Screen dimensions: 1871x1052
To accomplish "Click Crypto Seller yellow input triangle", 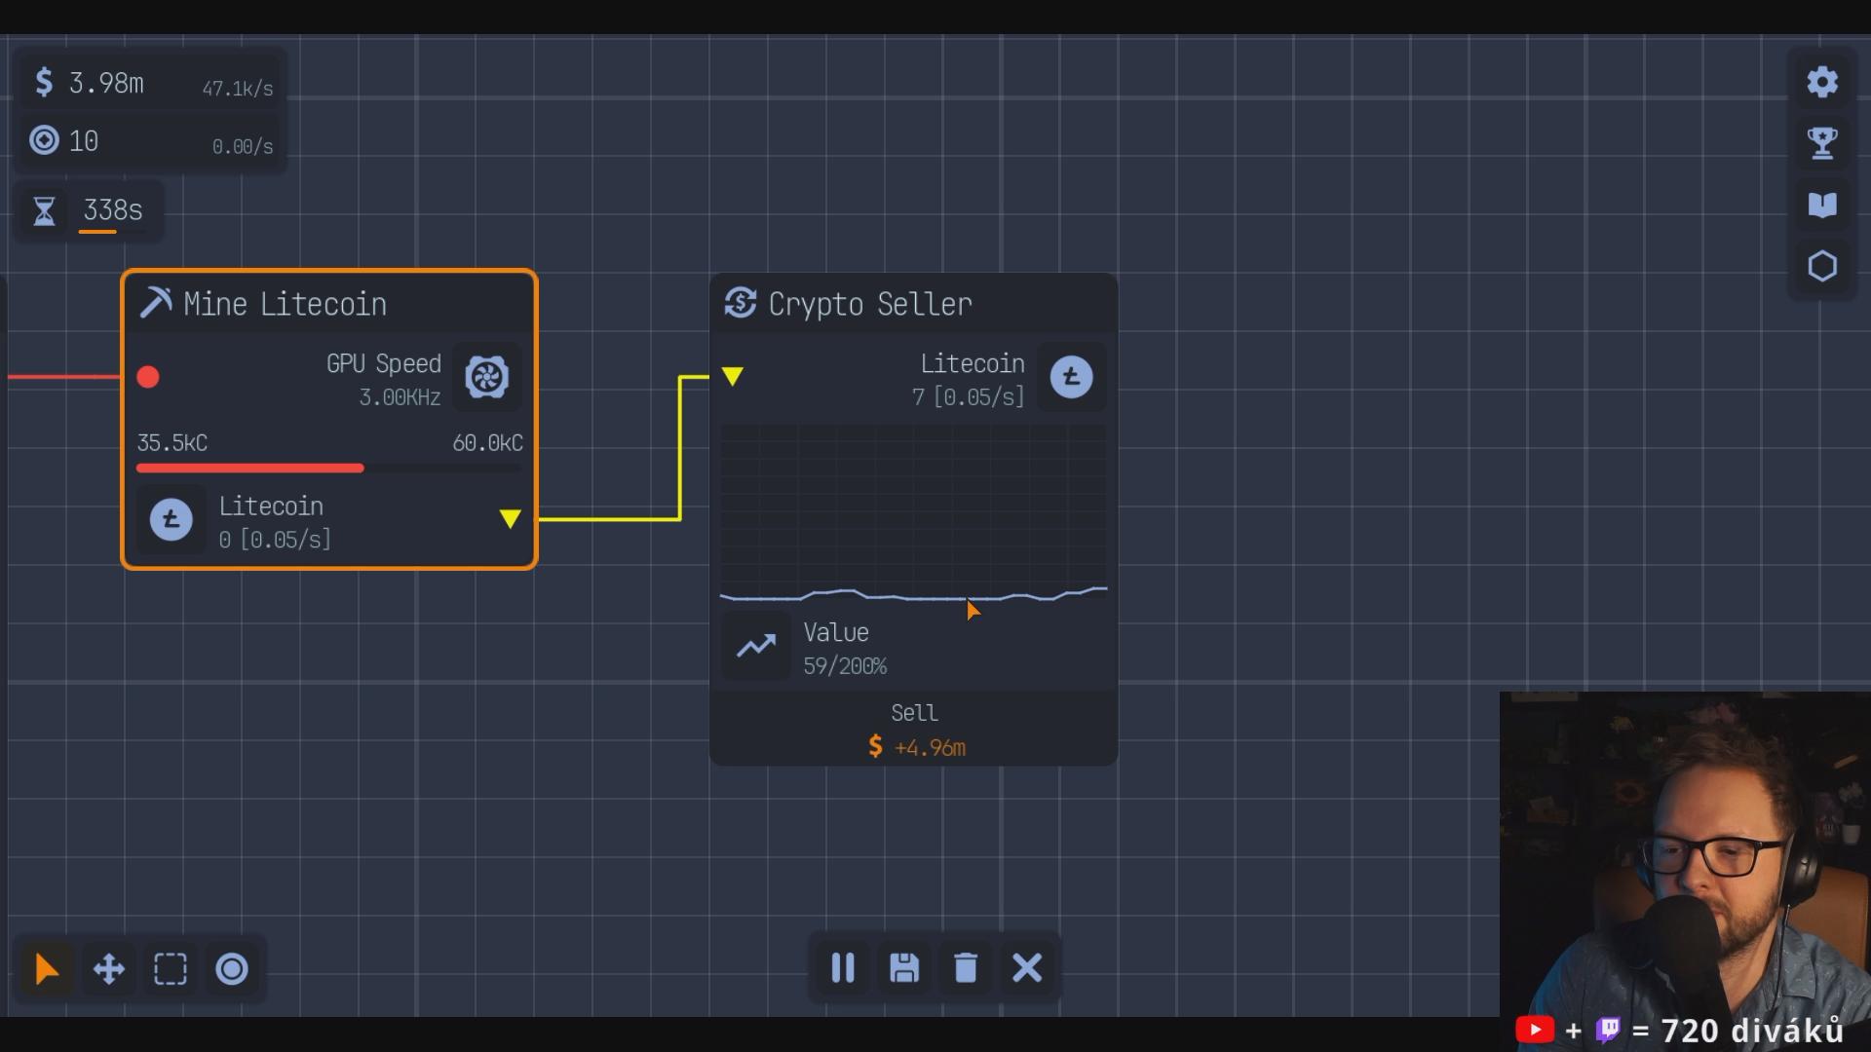I will tap(733, 376).
